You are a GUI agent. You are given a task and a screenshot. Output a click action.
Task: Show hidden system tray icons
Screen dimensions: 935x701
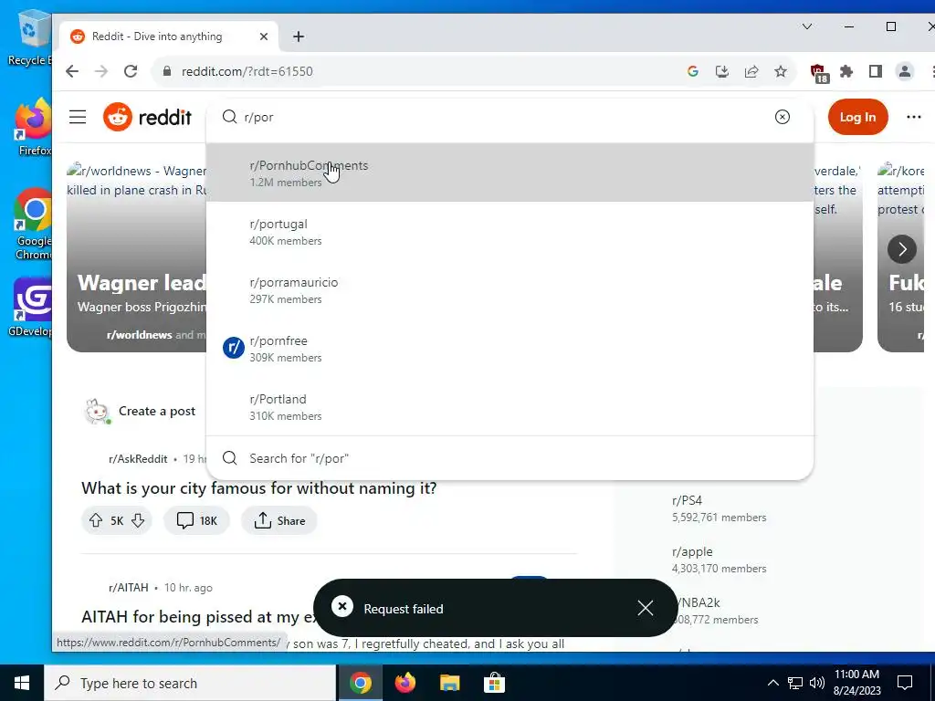click(772, 683)
